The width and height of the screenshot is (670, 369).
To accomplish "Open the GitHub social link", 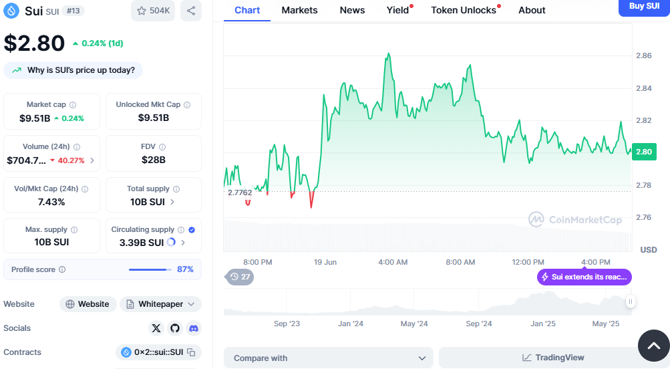I will [175, 328].
